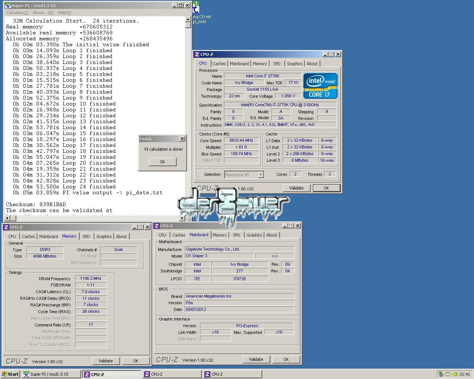Screen dimensions: 474x379
Task: Select Mainboard tab in Memory window
Action: click(49, 237)
